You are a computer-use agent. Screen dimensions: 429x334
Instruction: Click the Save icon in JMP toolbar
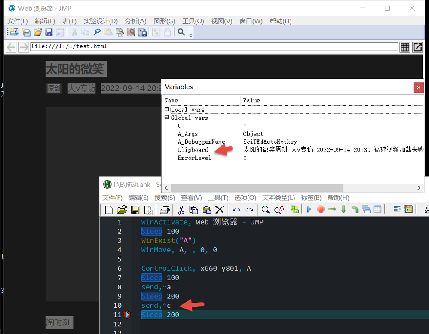click(x=49, y=32)
